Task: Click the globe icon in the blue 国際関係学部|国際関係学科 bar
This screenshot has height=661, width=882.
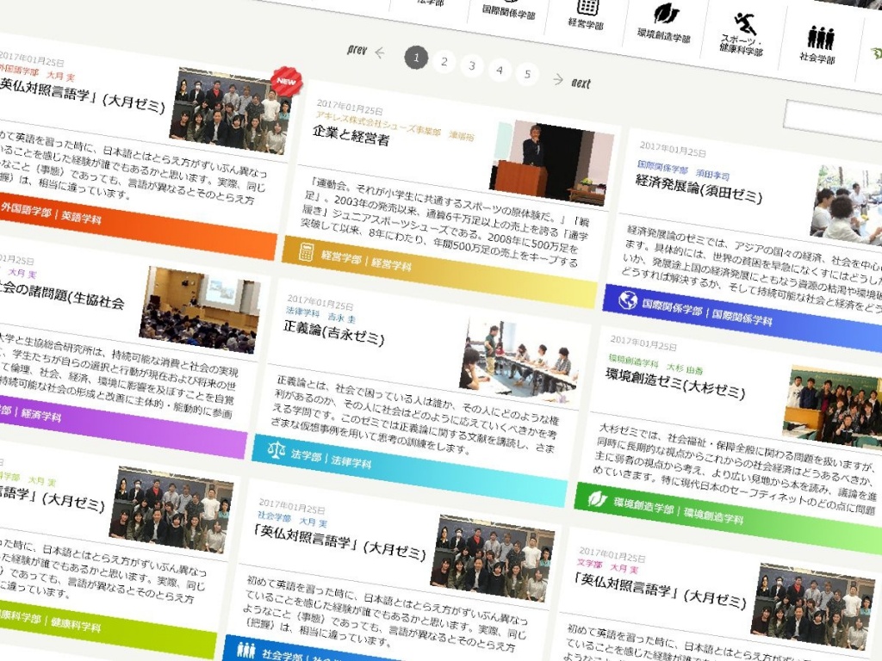Action: click(x=628, y=300)
